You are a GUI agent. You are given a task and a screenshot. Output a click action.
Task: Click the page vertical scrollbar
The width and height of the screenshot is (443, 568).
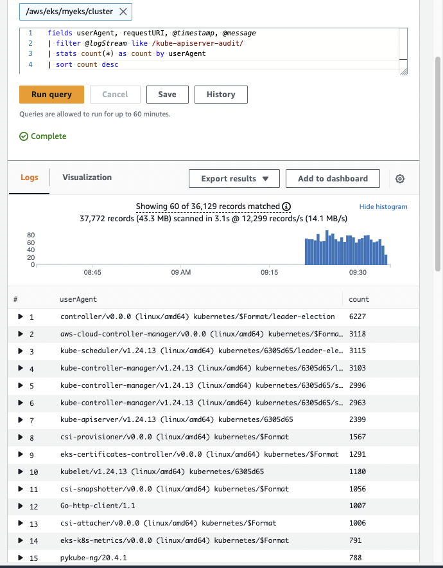tap(438, 164)
